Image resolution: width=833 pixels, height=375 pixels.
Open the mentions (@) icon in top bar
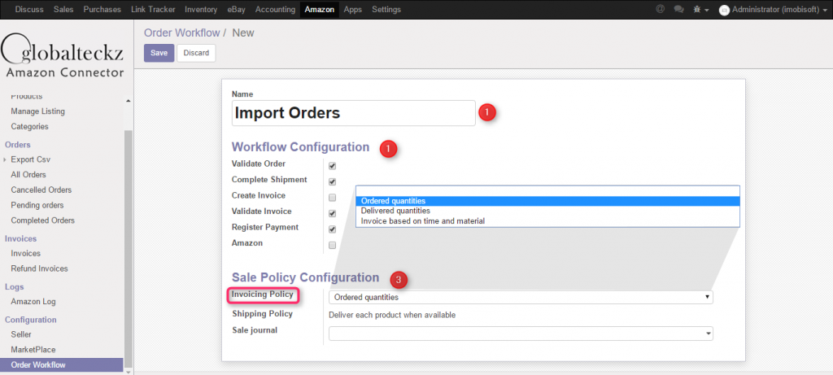[x=659, y=9]
